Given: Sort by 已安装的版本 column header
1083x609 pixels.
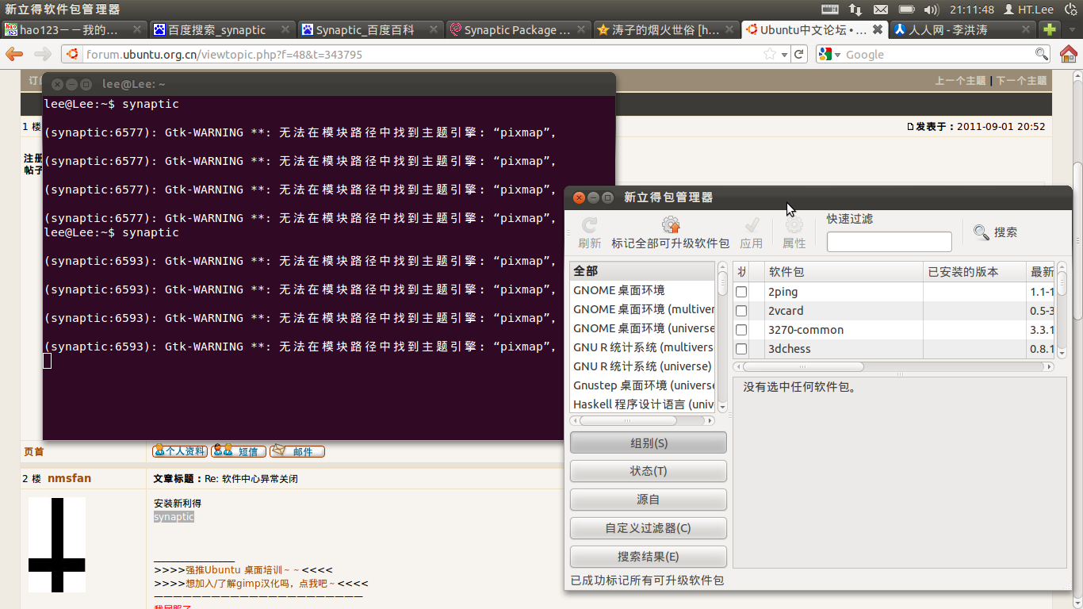Looking at the screenshot, I should [974, 272].
